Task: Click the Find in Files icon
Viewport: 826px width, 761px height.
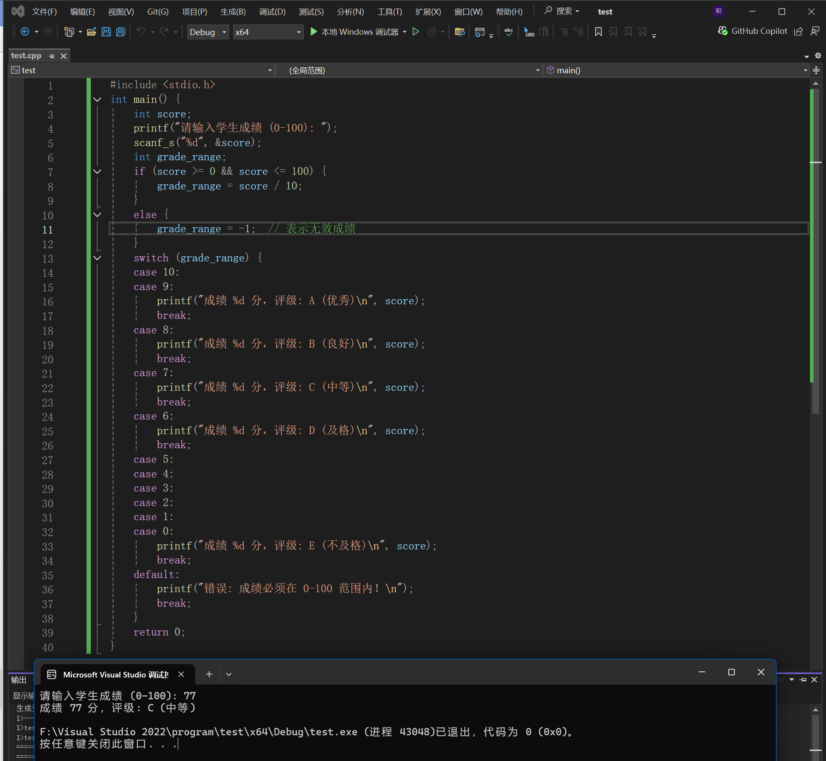Action: pyautogui.click(x=460, y=32)
